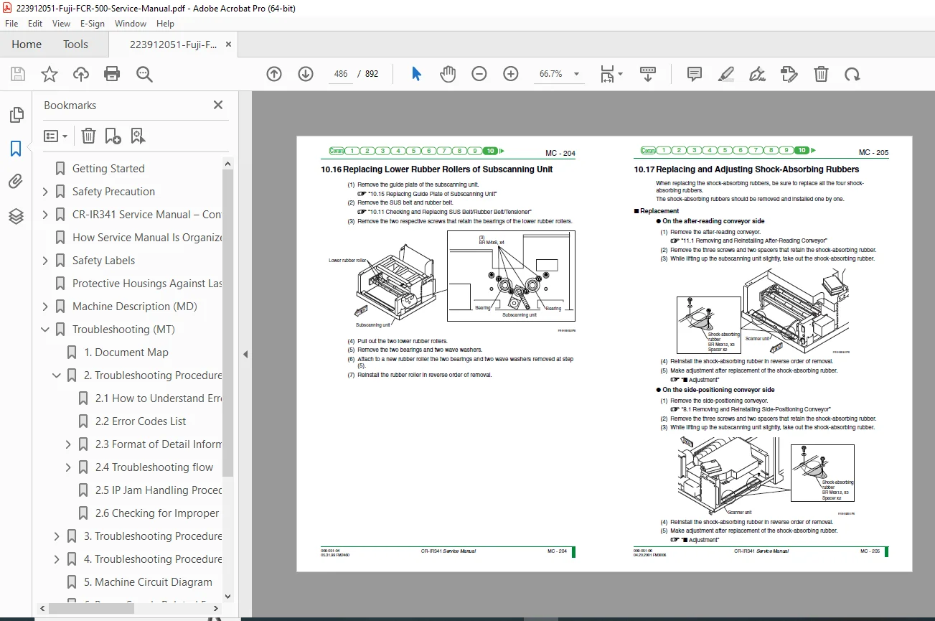Open the How Service Manual Is Organized bookmark
Screen dimensions: 935x621
pos(147,238)
